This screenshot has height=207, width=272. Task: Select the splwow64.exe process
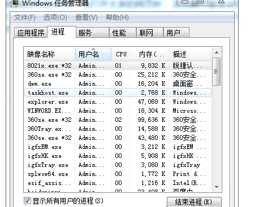(118, 174)
